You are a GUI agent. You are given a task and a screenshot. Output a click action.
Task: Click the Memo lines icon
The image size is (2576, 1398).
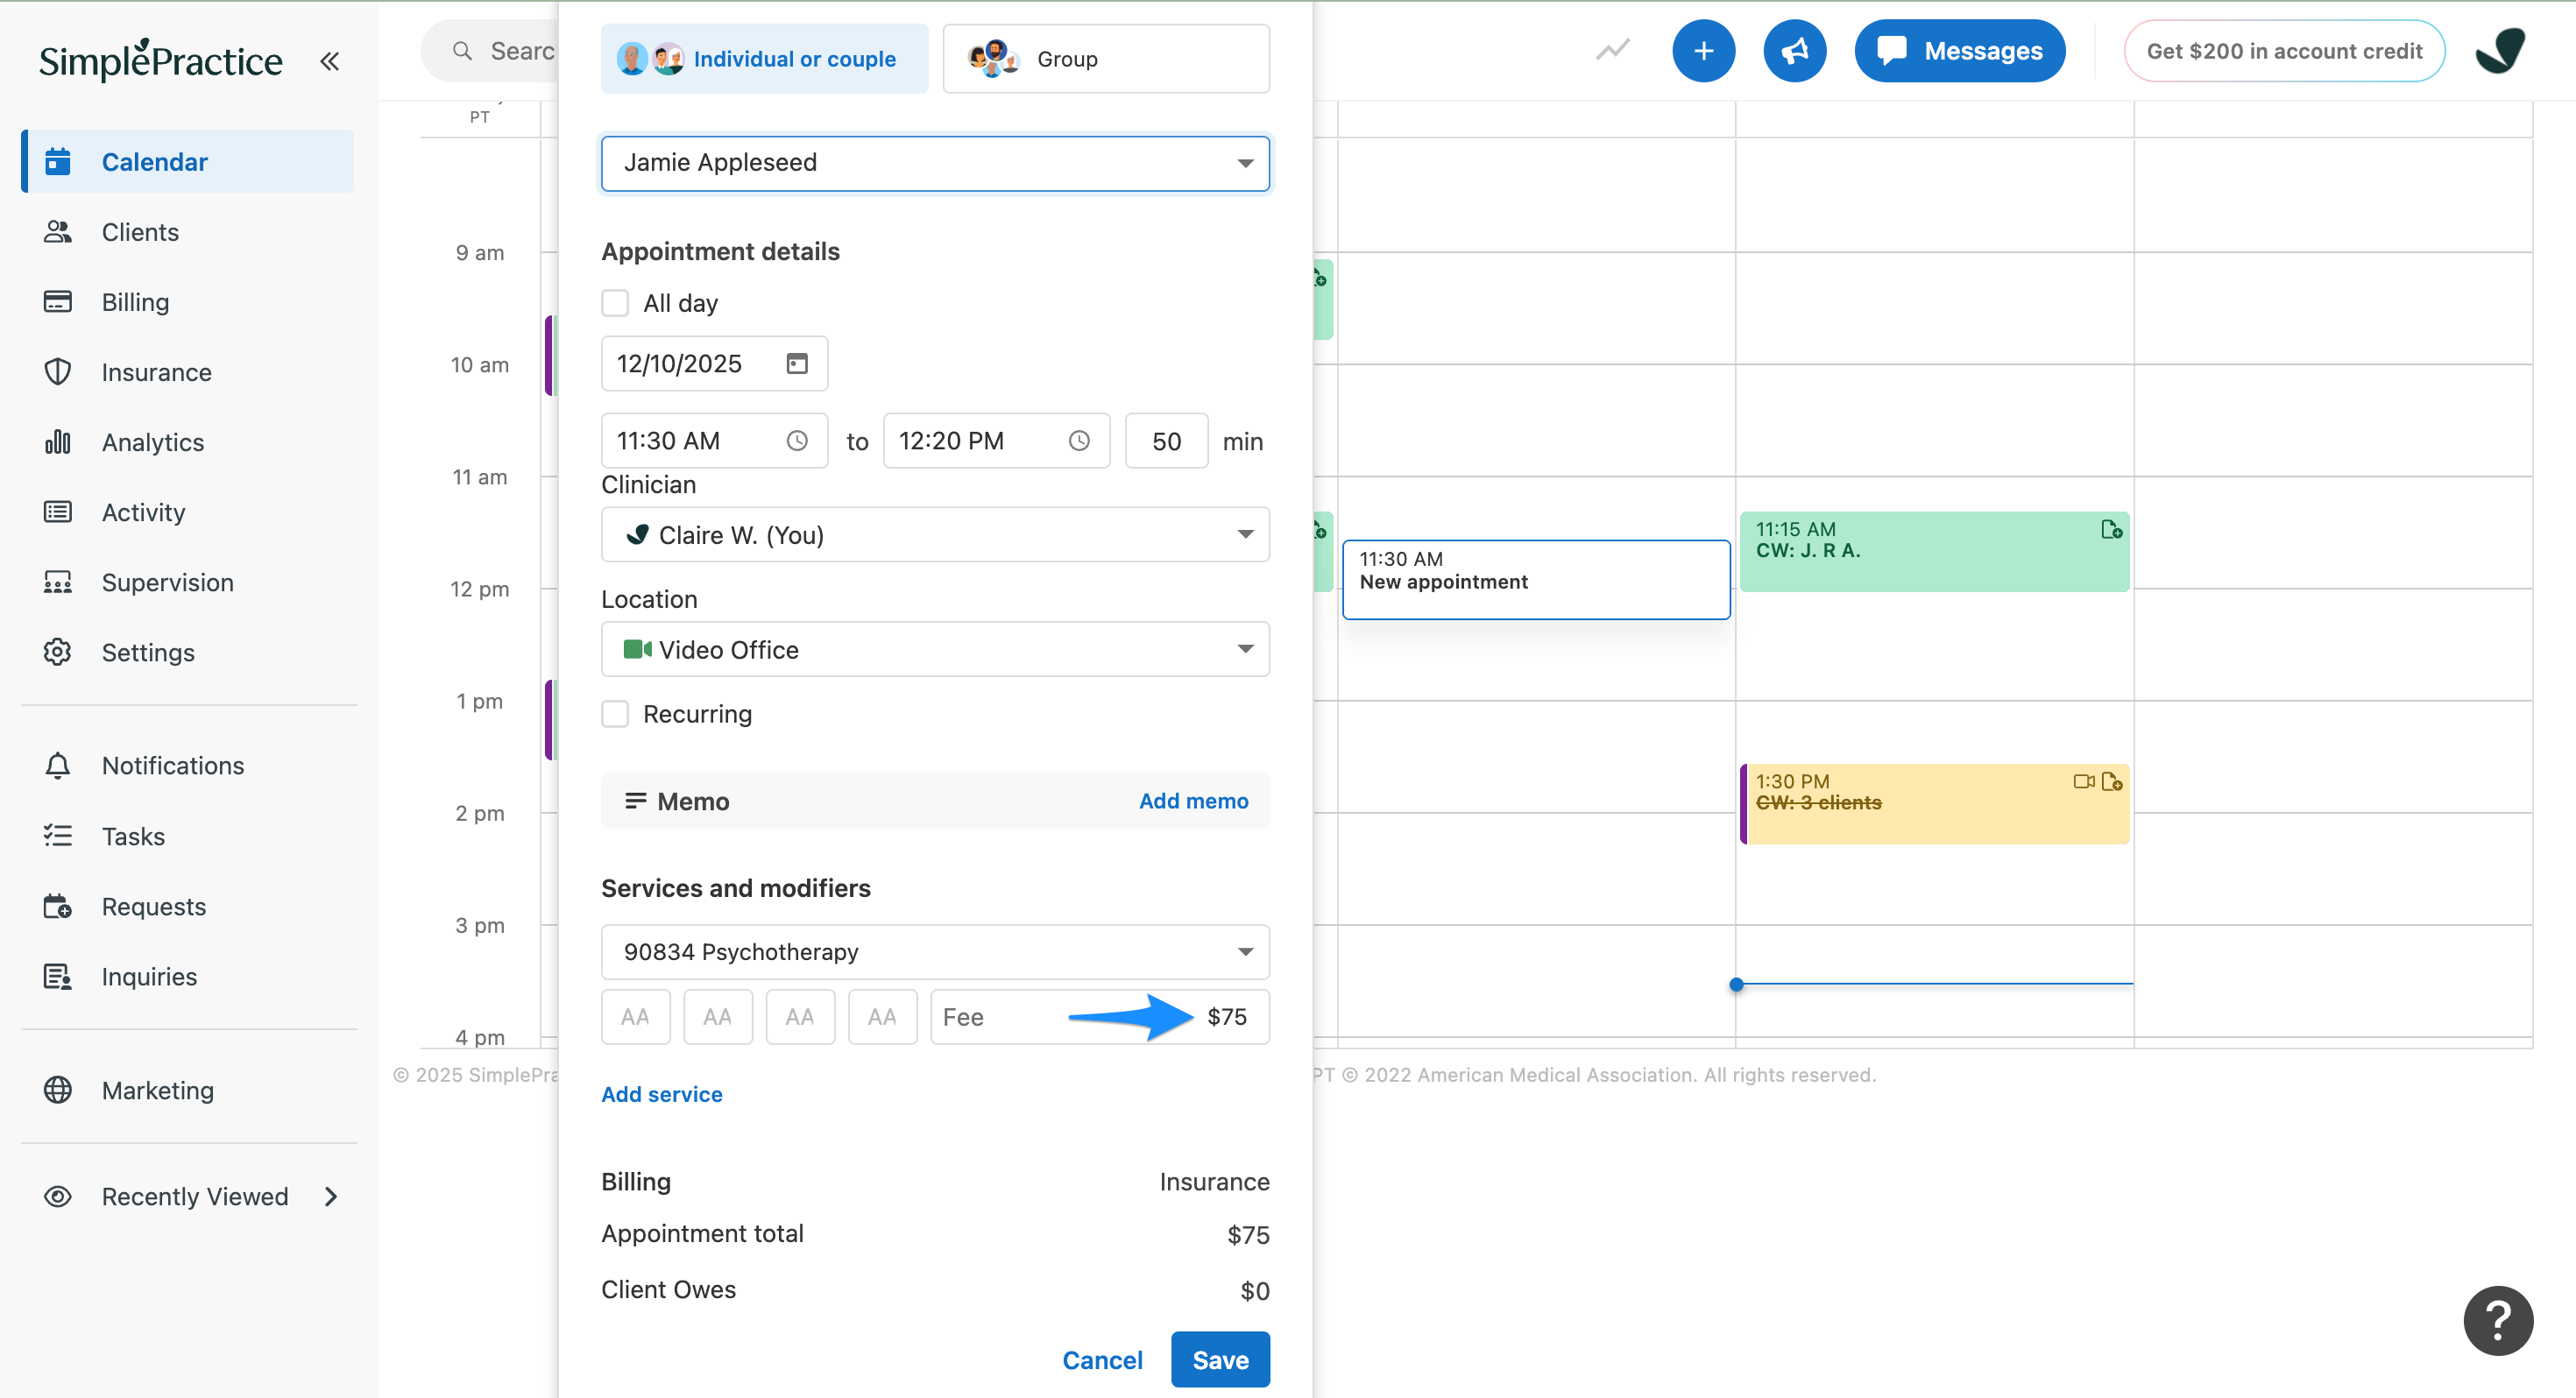pyautogui.click(x=635, y=801)
